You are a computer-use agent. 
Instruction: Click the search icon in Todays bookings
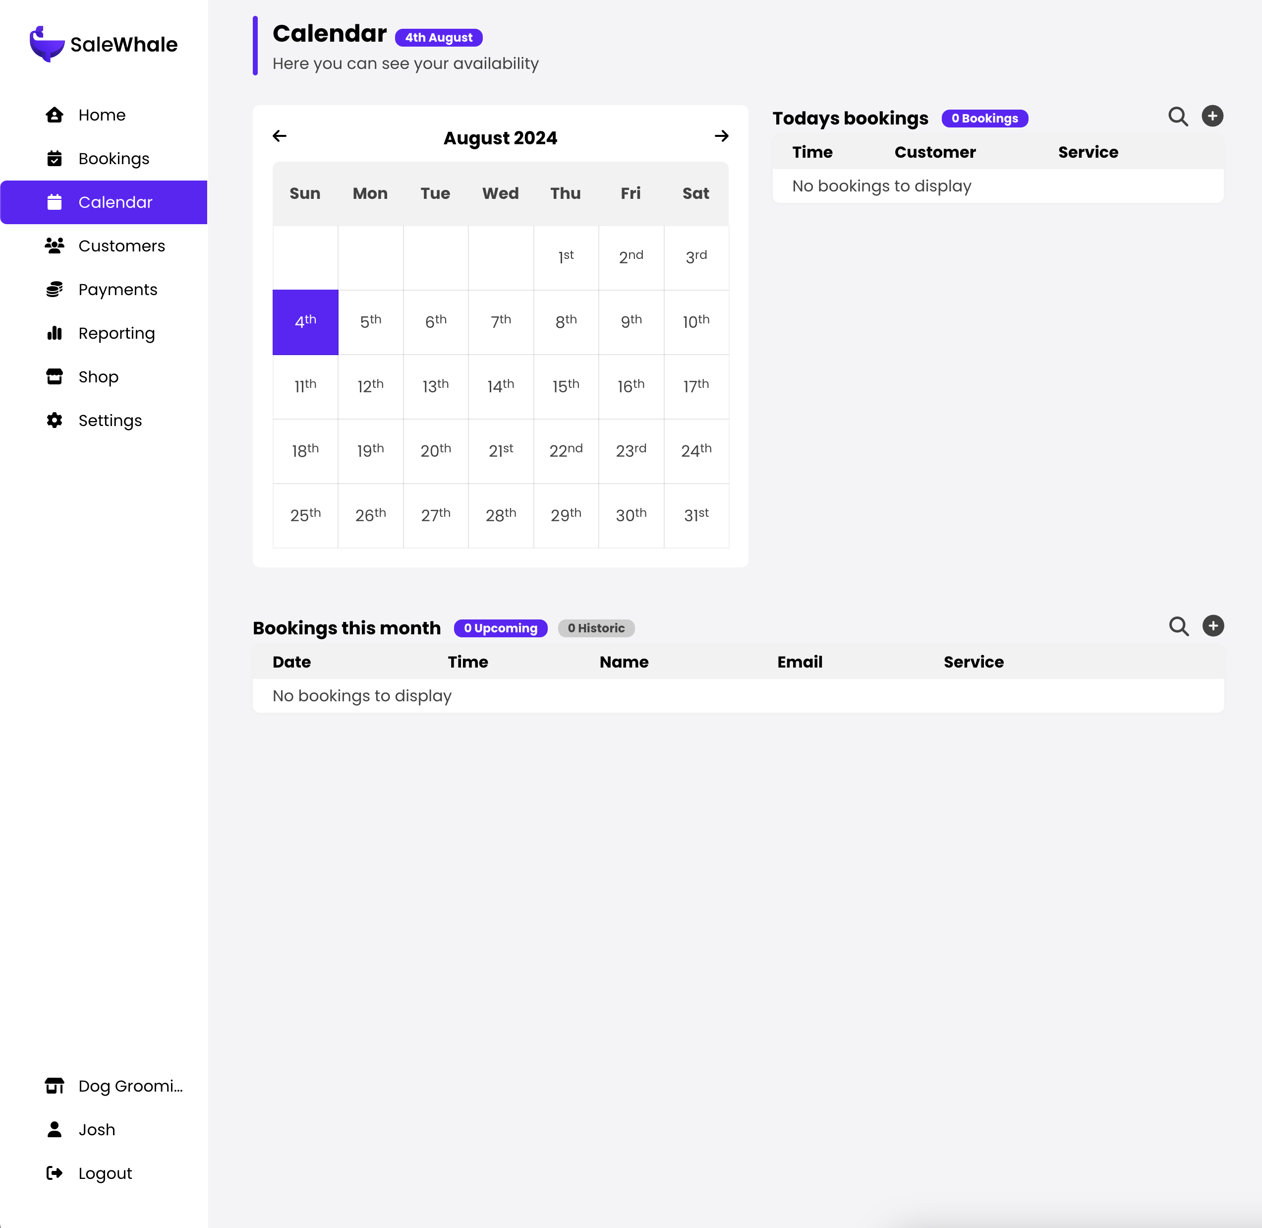tap(1178, 116)
